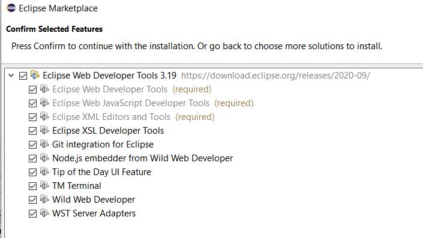Click the solution icon for Web Developer Tools 3.19
The width and height of the screenshot is (423, 238).
[x=35, y=75]
